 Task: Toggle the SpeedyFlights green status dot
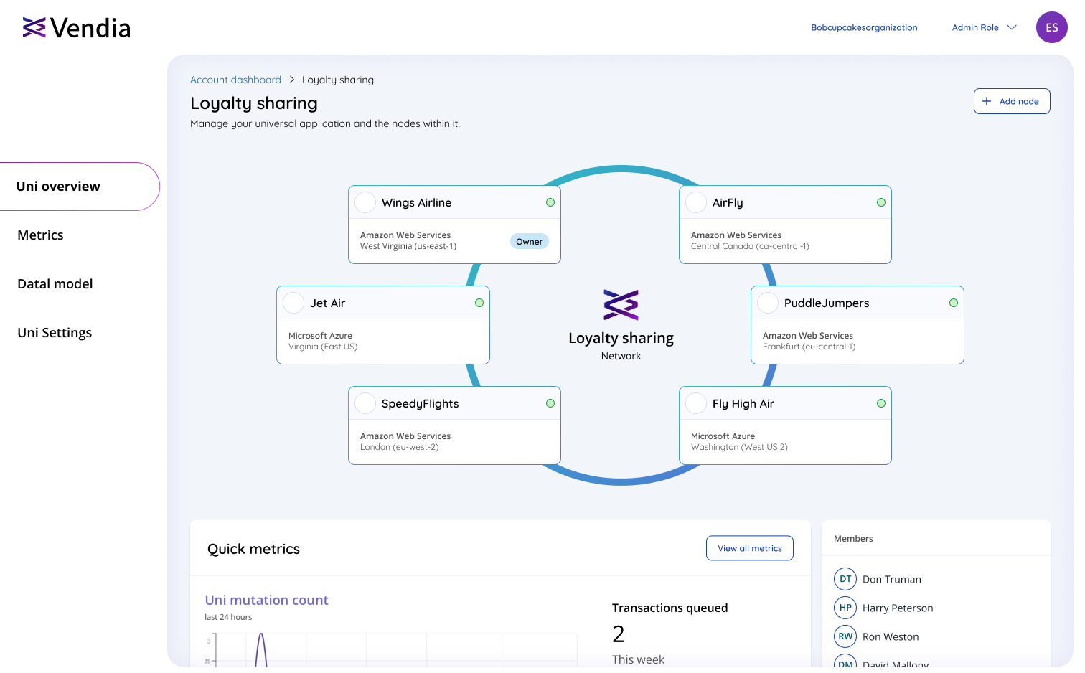tap(550, 403)
